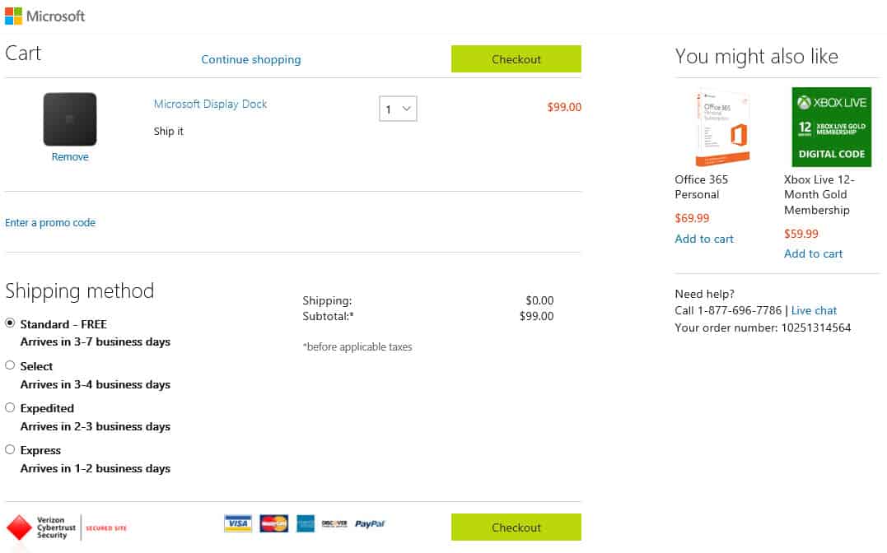This screenshot has width=887, height=553.
Task: Click the MasterCard payment icon
Action: point(273,523)
